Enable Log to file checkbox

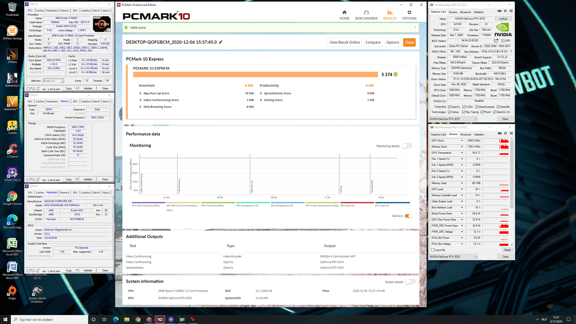432,250
